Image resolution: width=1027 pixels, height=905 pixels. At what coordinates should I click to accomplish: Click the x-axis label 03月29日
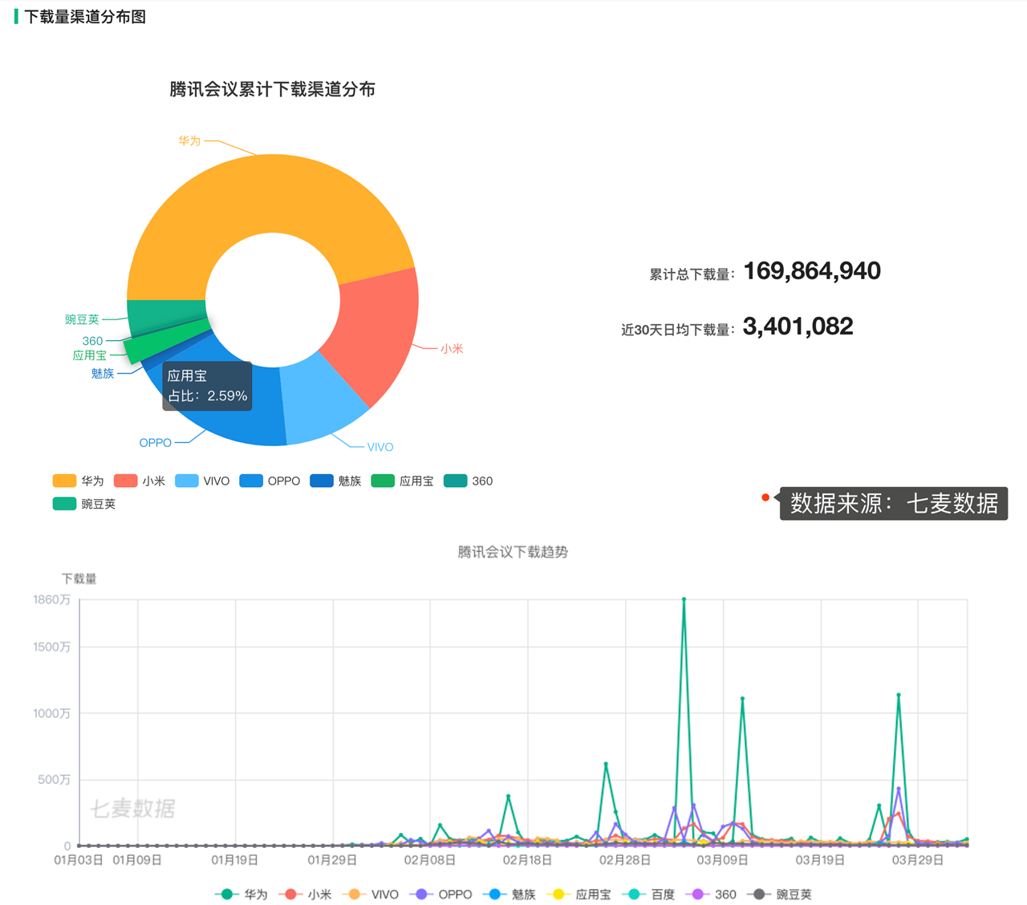(918, 858)
